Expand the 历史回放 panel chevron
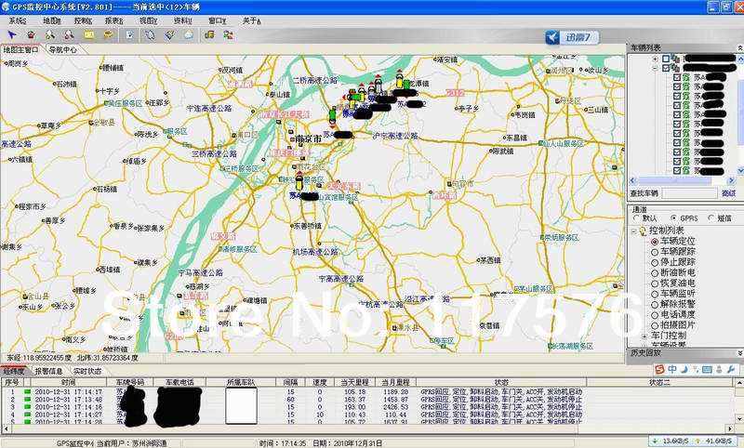Viewport: 744px width, 448px height. point(739,353)
